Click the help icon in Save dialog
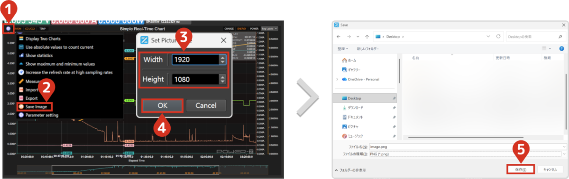The width and height of the screenshot is (569, 179). pyautogui.click(x=561, y=48)
